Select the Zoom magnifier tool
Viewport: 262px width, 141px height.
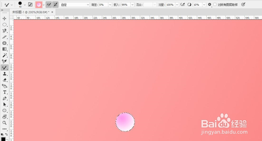[4, 123]
